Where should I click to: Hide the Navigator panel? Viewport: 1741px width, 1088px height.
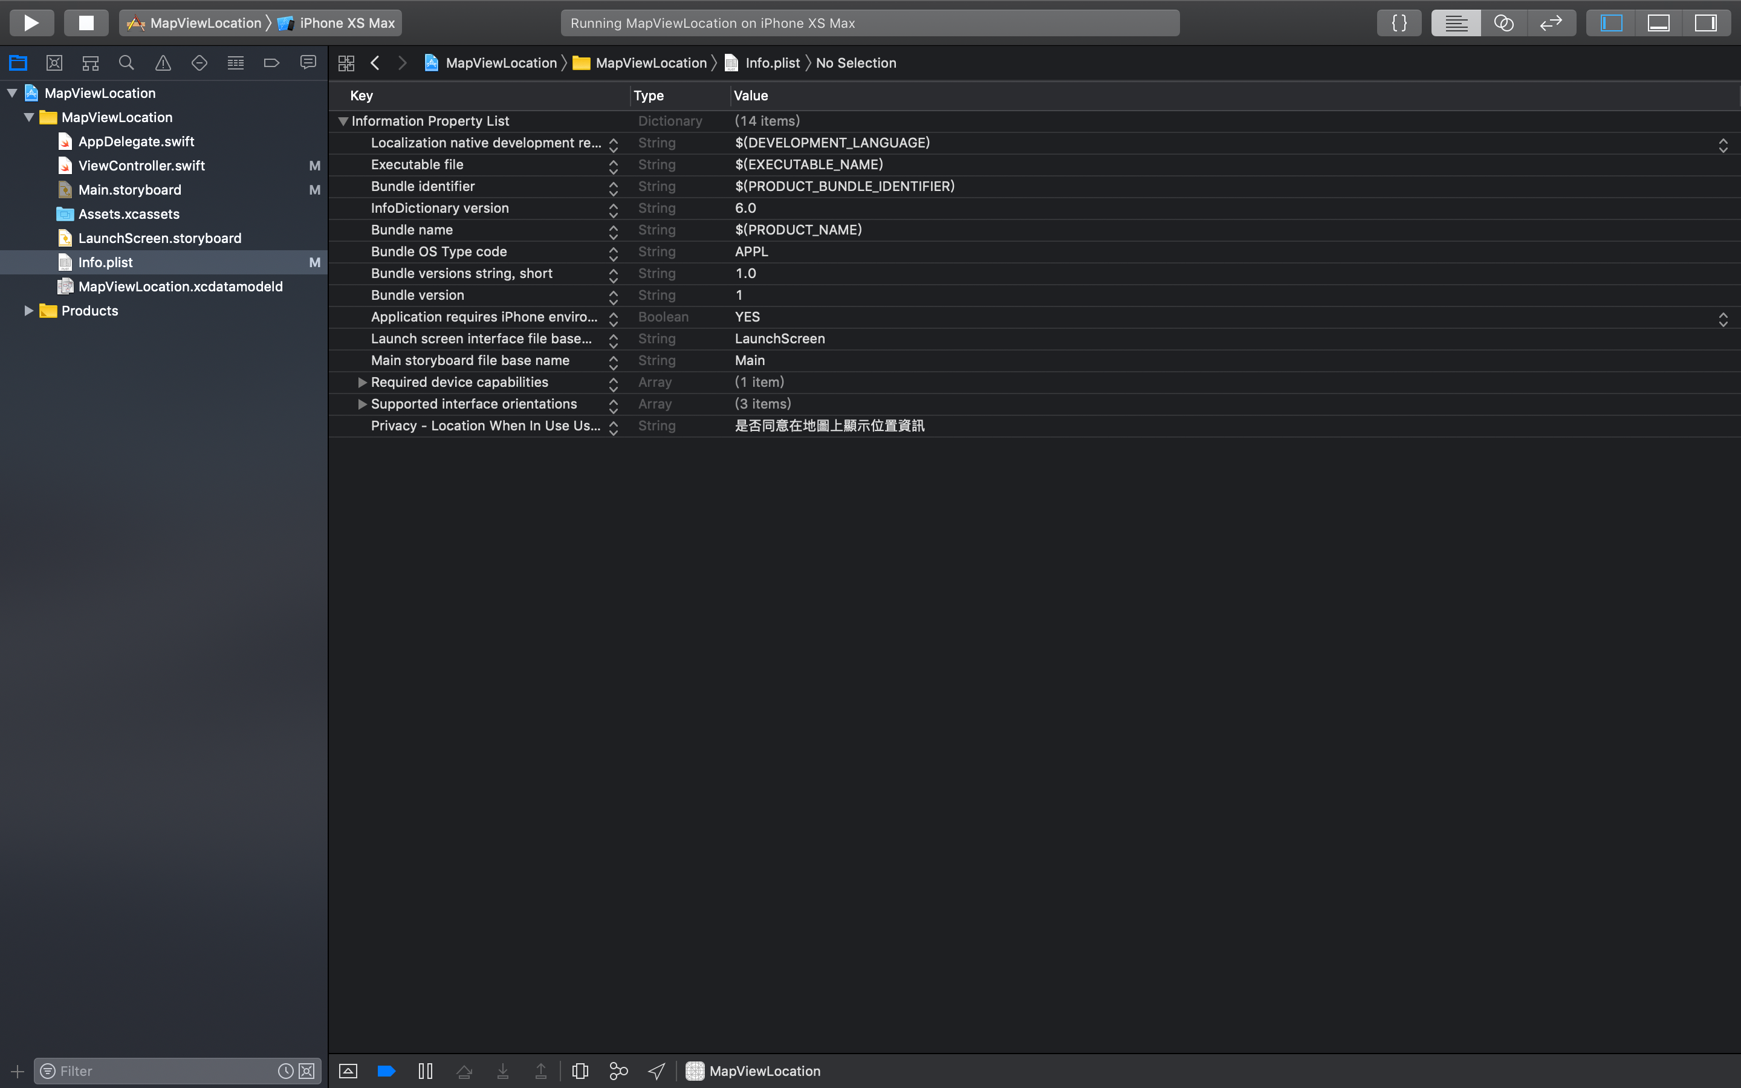1611,23
